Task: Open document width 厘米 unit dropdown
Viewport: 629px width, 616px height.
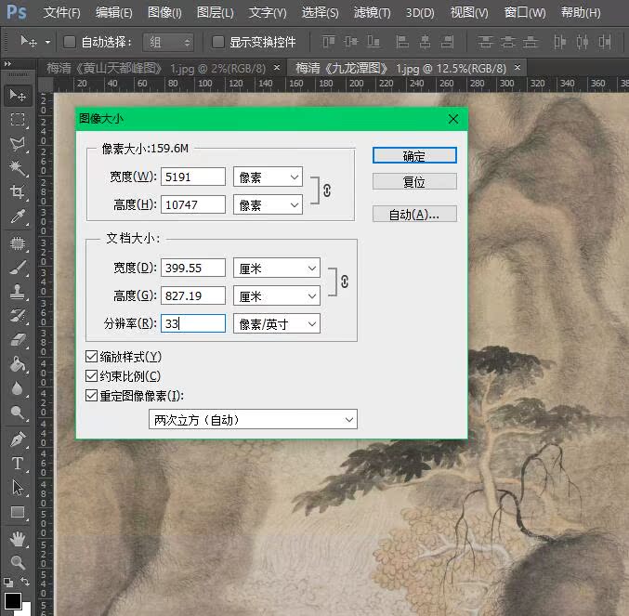Action: 276,268
